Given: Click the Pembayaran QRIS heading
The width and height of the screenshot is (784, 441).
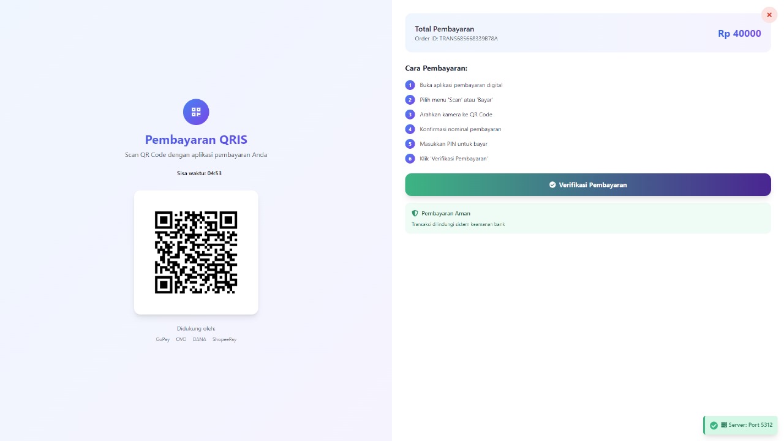Looking at the screenshot, I should pos(196,140).
